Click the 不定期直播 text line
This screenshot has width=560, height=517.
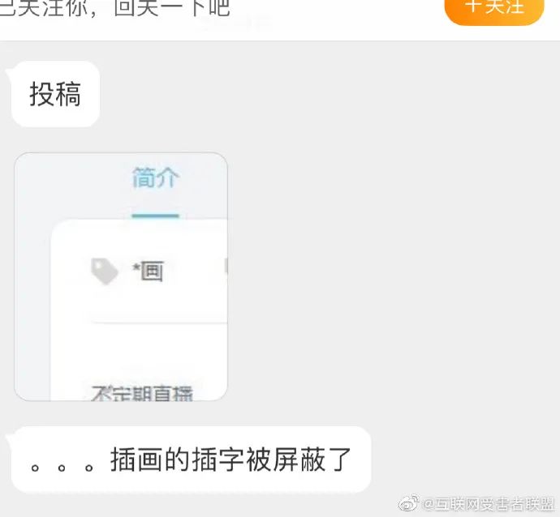coord(142,393)
